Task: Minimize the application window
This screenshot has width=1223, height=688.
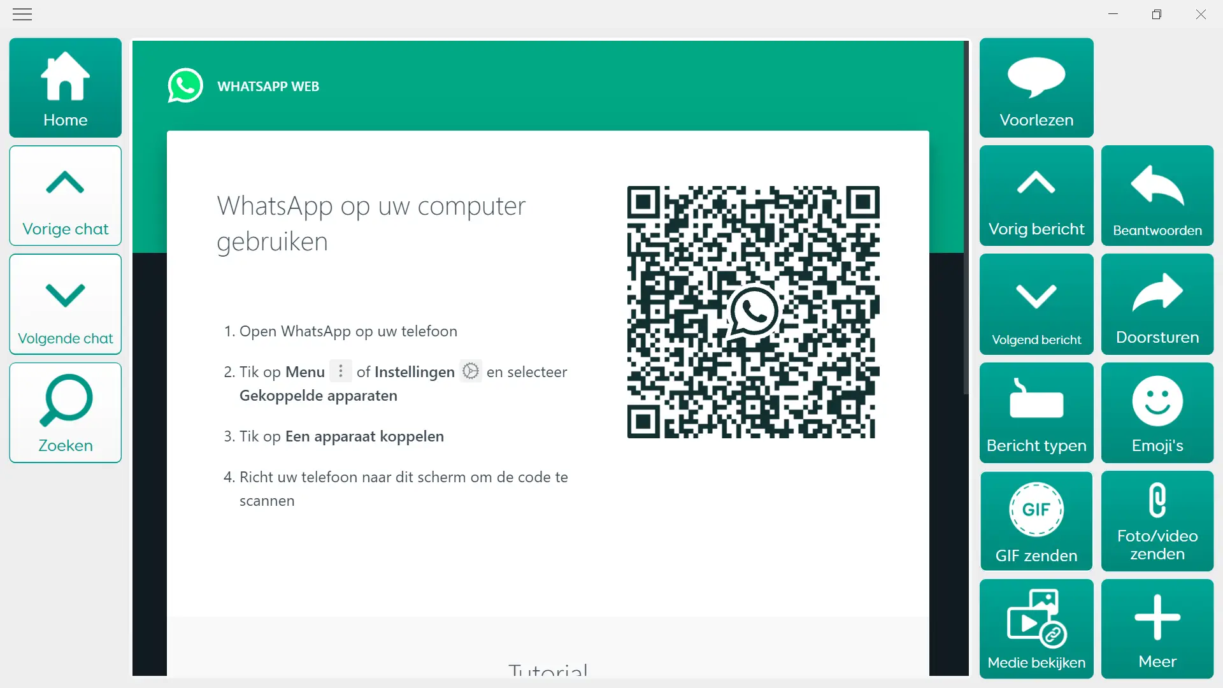Action: coord(1113,14)
